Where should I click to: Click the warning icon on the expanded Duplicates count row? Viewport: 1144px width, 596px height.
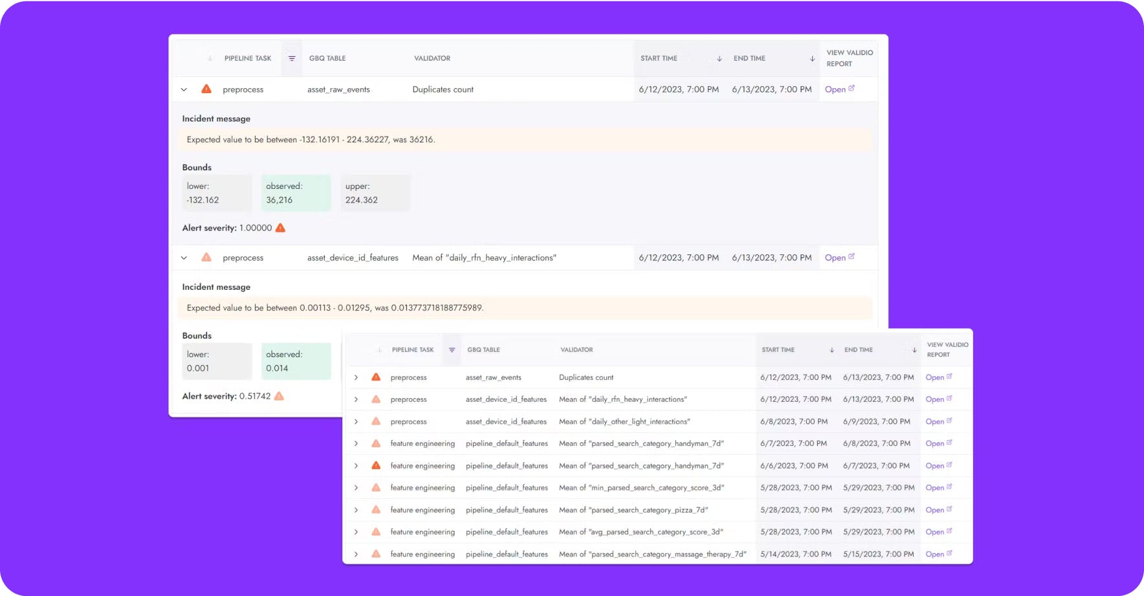[206, 89]
